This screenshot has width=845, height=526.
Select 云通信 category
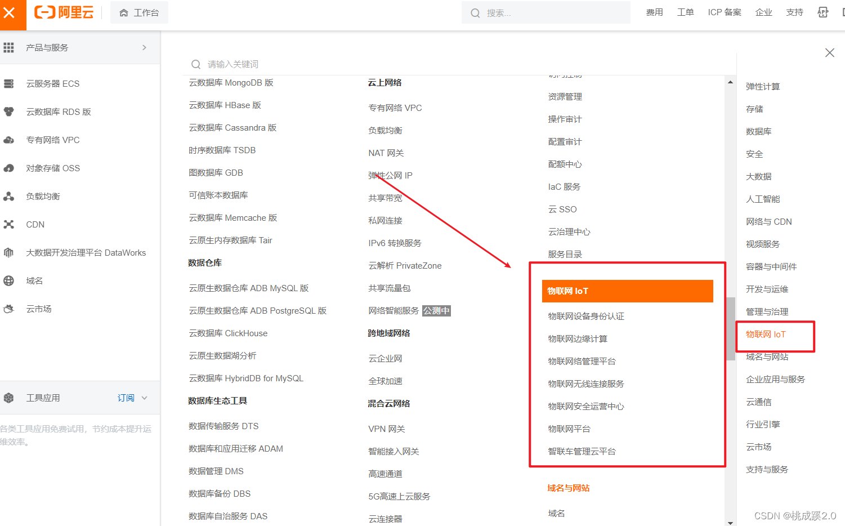coord(758,402)
